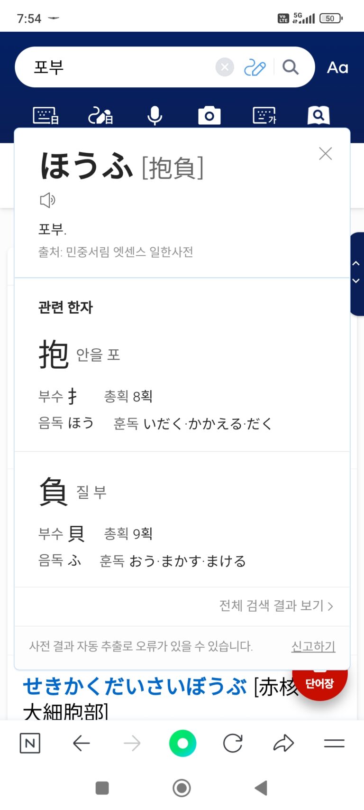Tap the magnifier search button
364x810 pixels.
[290, 67]
